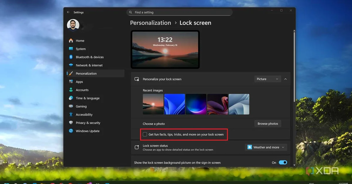
Task: Turn off sign-in screen background picture toggle
Action: pyautogui.click(x=283, y=163)
